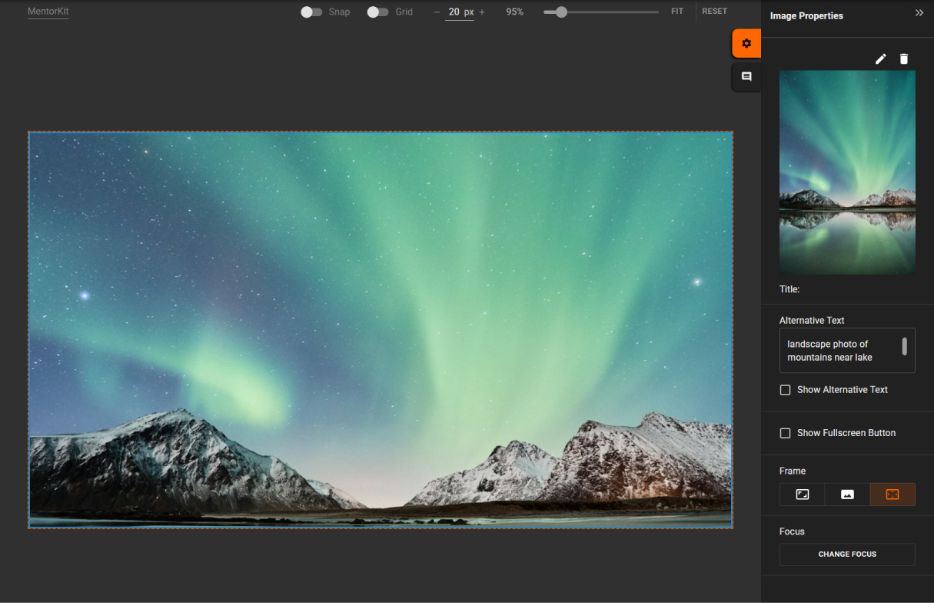Open the settings gear tab

[x=746, y=43]
